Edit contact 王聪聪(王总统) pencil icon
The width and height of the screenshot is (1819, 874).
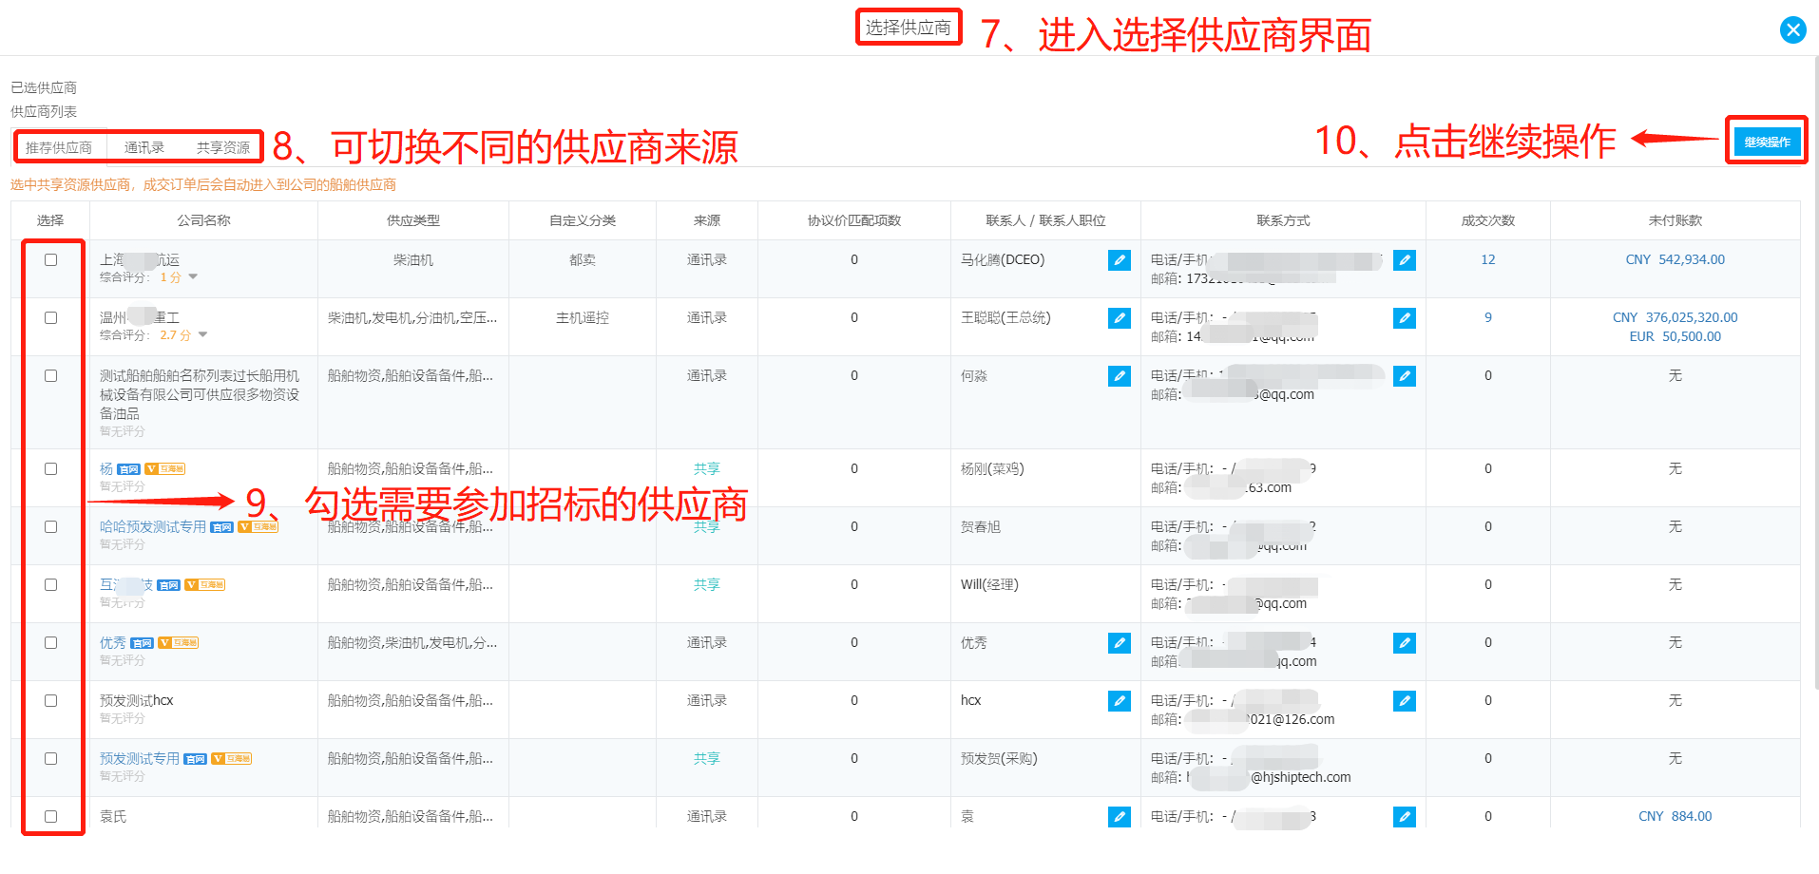1119,318
